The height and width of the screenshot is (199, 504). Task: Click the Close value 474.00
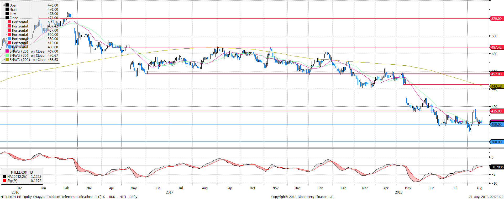(53, 18)
